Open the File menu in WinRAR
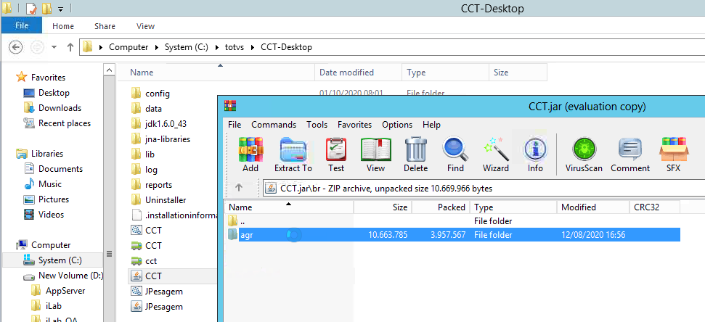The height and width of the screenshot is (322, 705). coord(235,125)
